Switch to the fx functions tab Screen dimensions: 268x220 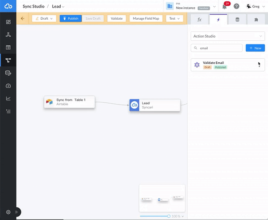click(200, 20)
